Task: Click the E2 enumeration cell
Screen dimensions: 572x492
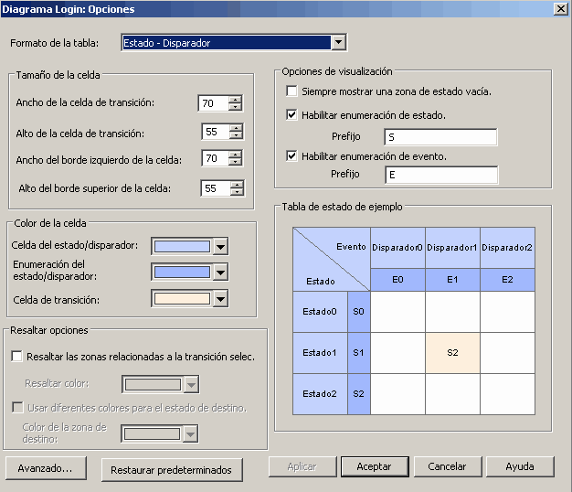Action: (x=507, y=280)
